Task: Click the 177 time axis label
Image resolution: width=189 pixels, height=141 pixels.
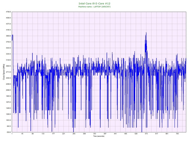Action: pyautogui.click(x=53, y=134)
